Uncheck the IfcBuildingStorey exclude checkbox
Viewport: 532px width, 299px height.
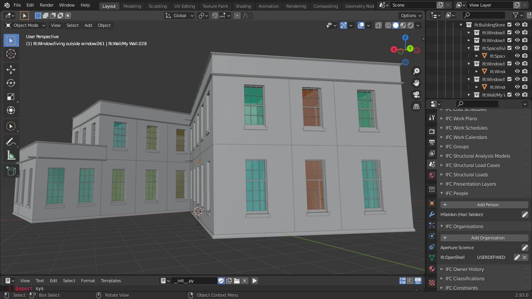pos(509,25)
